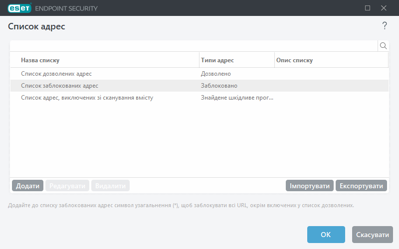Maximize the ESET Endpoint Security window
Viewport: 399px width, 249px height.
368,8
